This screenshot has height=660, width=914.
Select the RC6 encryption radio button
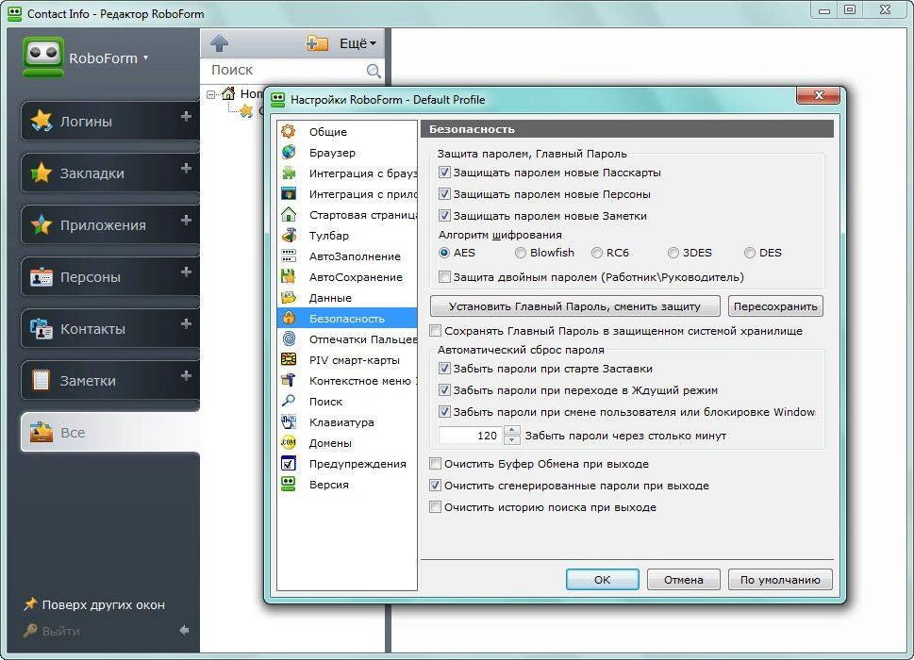[596, 253]
